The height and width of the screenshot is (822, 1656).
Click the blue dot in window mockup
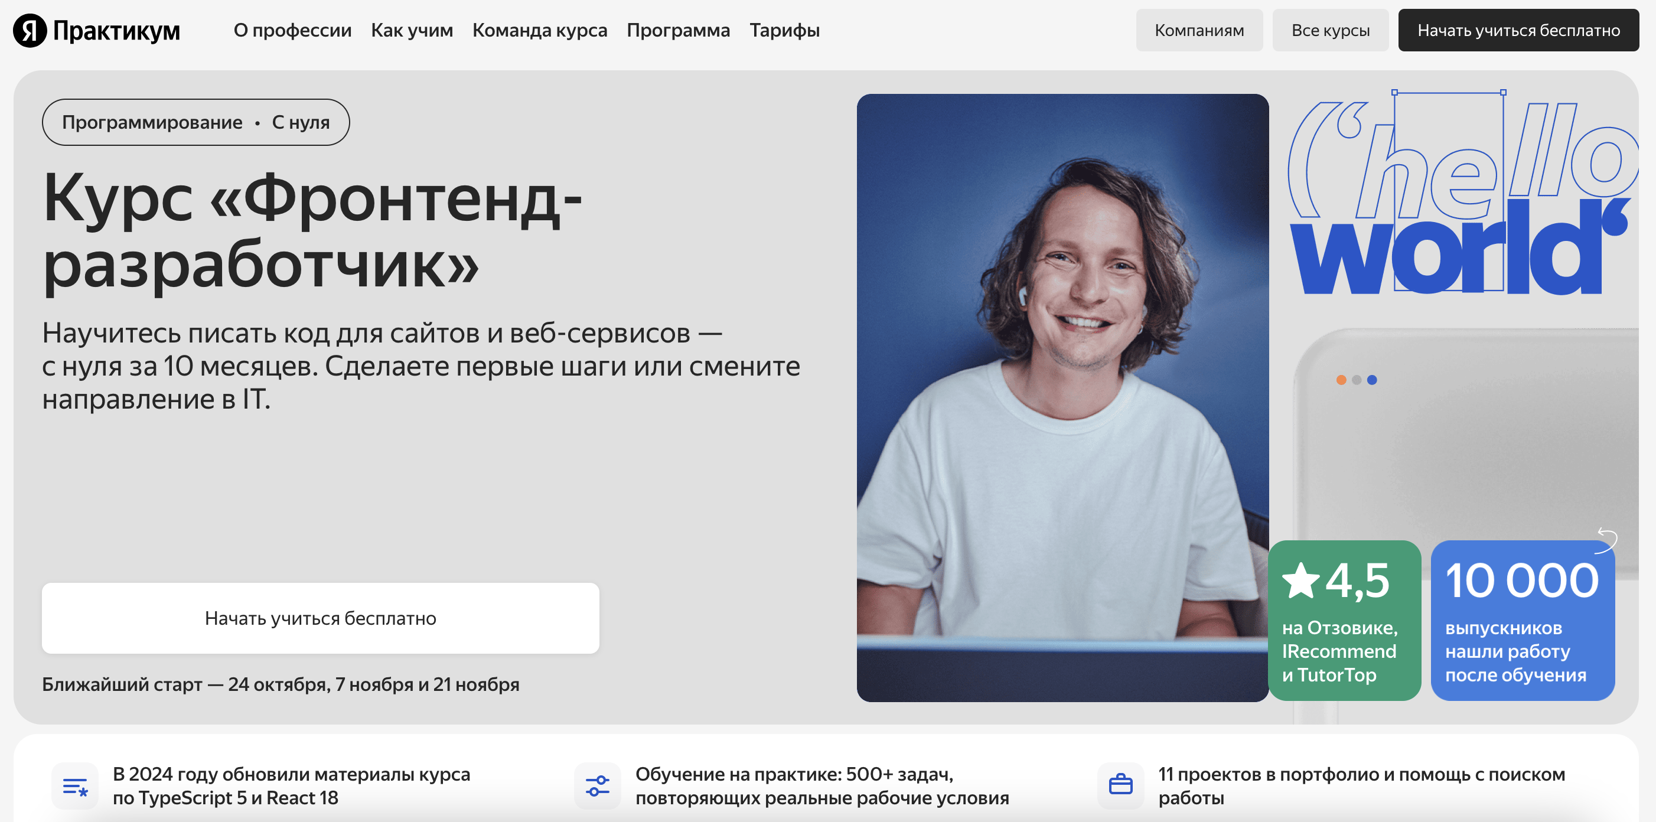click(x=1372, y=380)
